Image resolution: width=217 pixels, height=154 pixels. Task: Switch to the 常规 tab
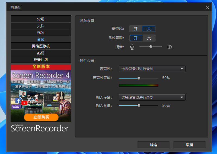[41, 19]
